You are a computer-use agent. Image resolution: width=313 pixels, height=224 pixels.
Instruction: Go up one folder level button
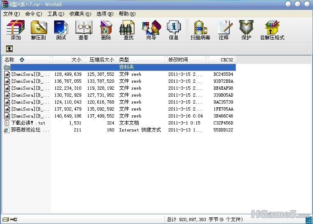coord(9,49)
